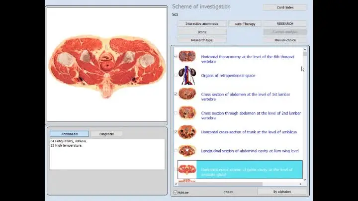Uncheck the 1st lumbar vertebra cross section checkbox
358x201 pixels.
pyautogui.click(x=176, y=94)
